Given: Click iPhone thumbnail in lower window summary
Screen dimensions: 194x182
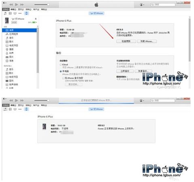Looking at the screenshot, I should point(44,127).
